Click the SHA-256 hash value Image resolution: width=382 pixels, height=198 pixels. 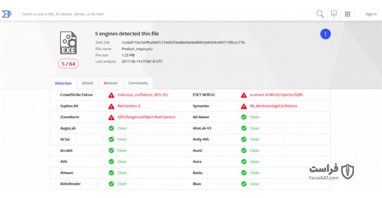point(183,43)
